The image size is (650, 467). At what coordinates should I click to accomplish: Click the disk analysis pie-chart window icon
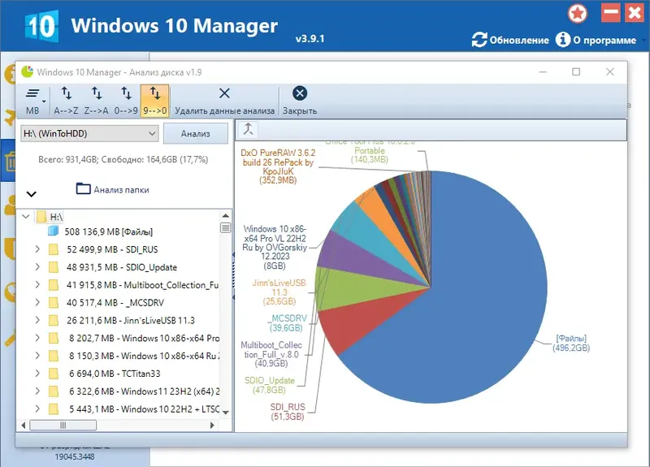(28, 71)
